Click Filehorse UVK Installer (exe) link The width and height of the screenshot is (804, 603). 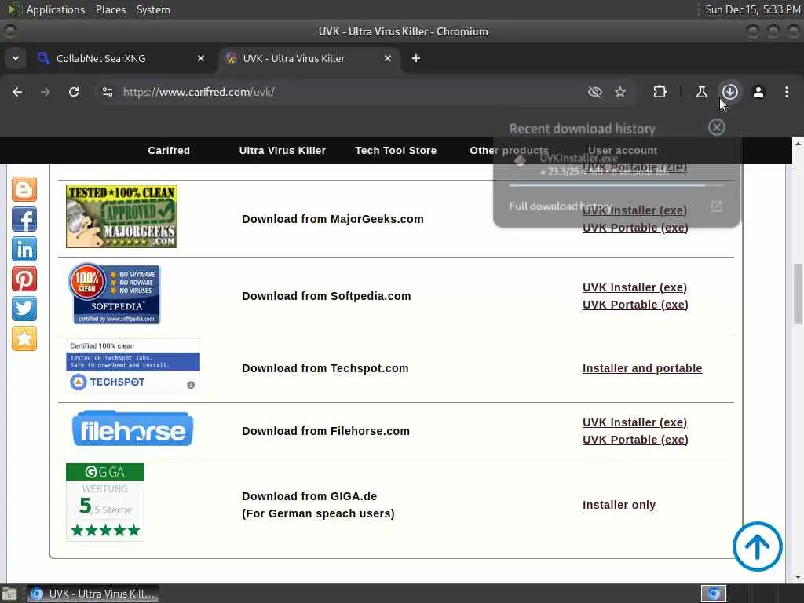(634, 422)
